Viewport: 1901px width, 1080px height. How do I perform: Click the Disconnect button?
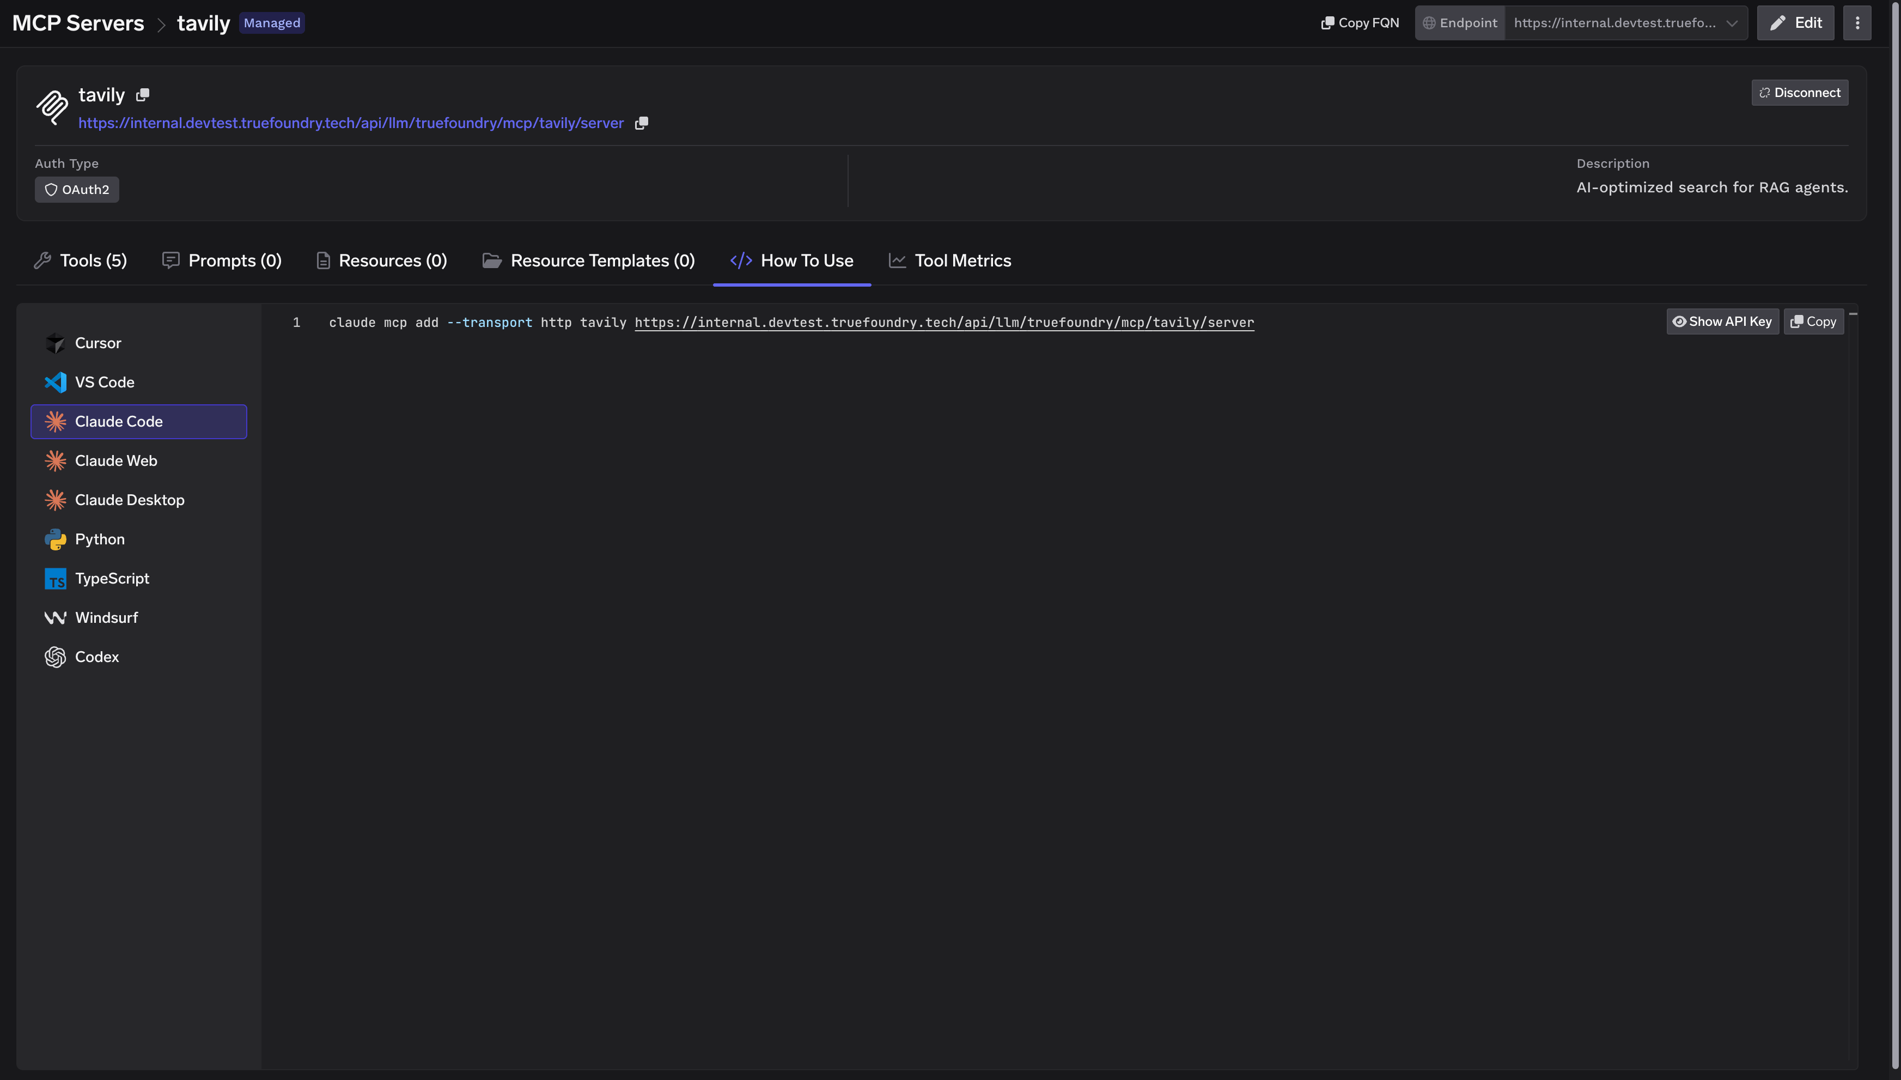coord(1800,93)
